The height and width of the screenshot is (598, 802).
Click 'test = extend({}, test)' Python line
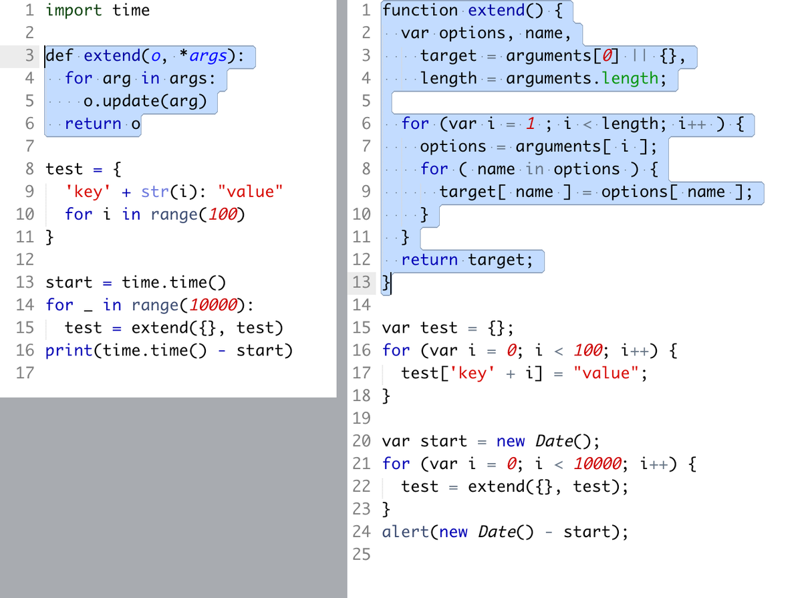pyautogui.click(x=174, y=328)
